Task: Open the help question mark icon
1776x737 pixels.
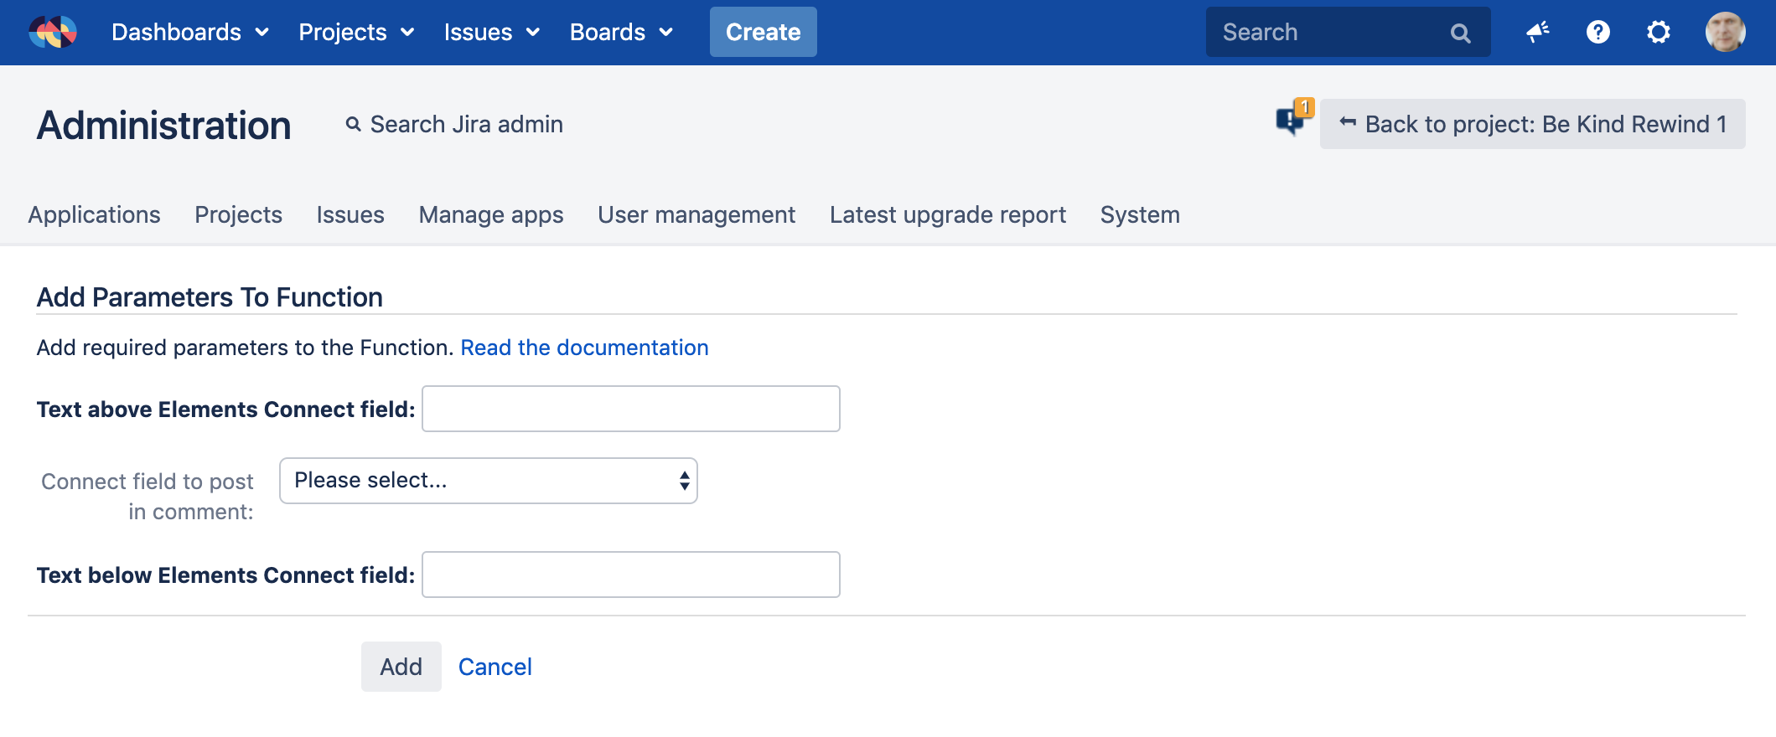Action: tap(1597, 32)
